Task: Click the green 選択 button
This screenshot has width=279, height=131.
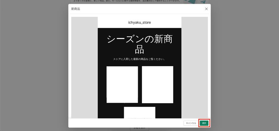Action: tap(204, 123)
